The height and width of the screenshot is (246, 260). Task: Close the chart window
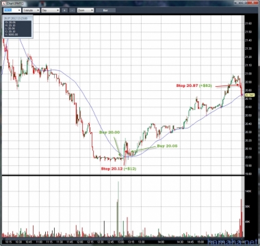coord(252,2)
